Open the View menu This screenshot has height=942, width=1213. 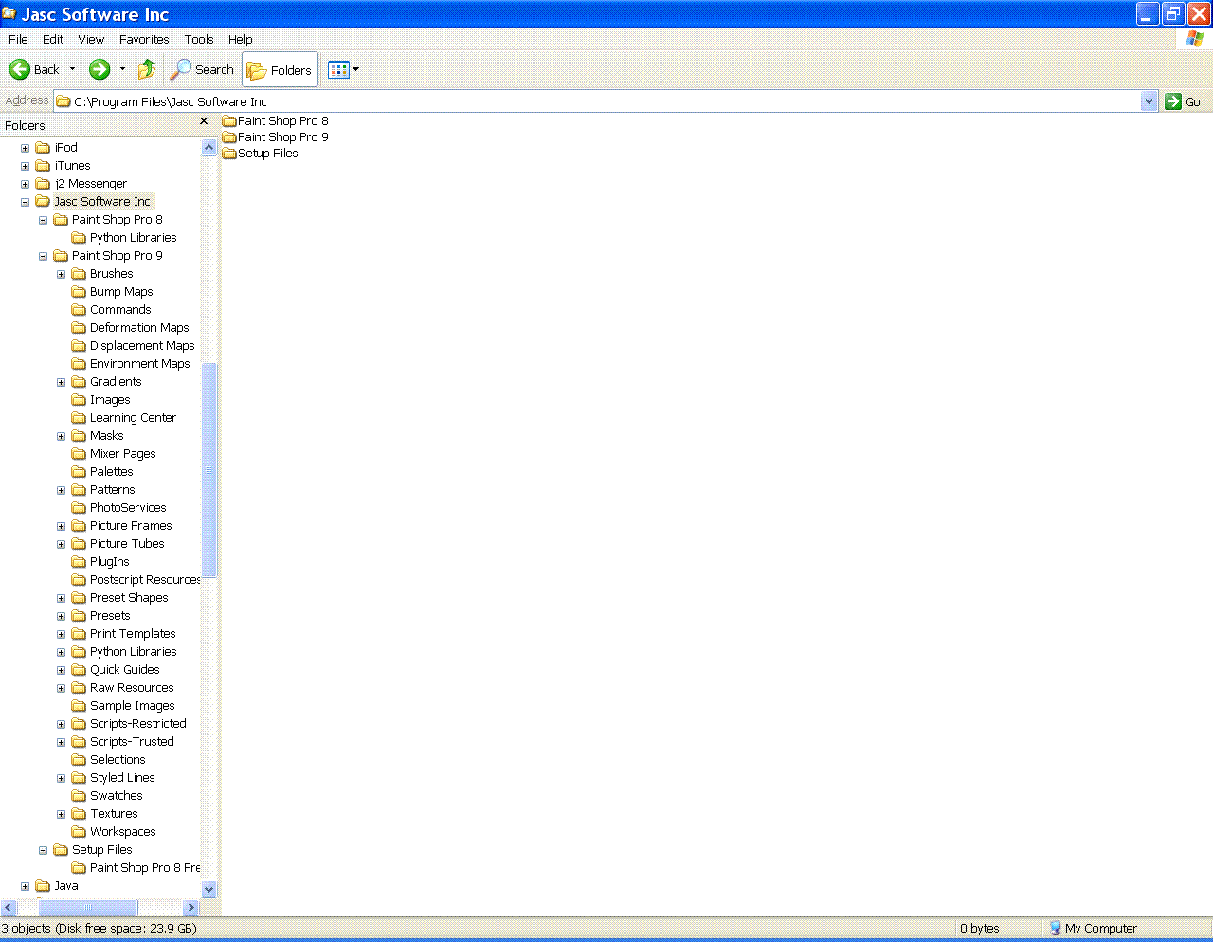click(x=91, y=39)
